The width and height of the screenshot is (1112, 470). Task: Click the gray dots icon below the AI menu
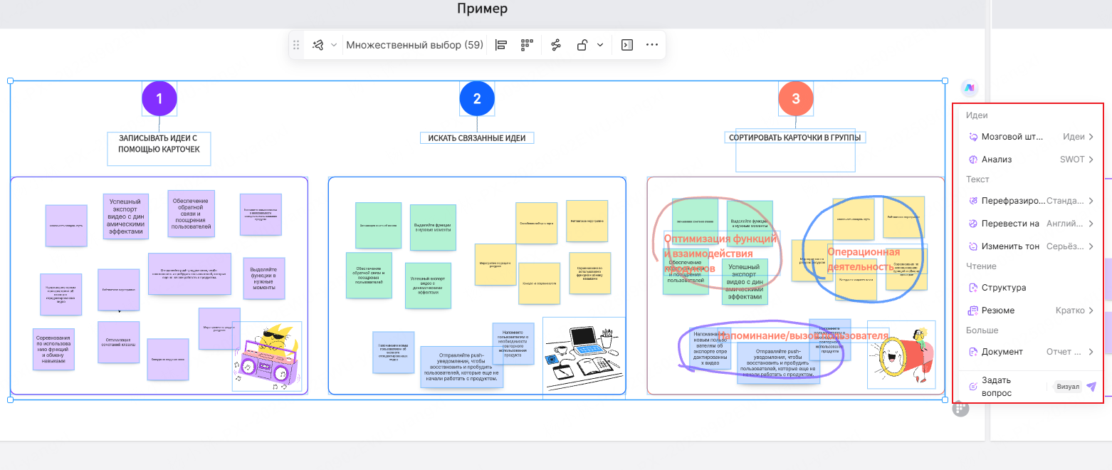pos(961,408)
